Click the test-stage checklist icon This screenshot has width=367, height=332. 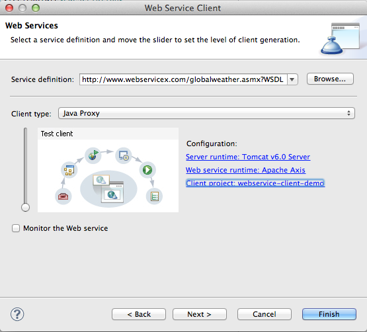(154, 196)
